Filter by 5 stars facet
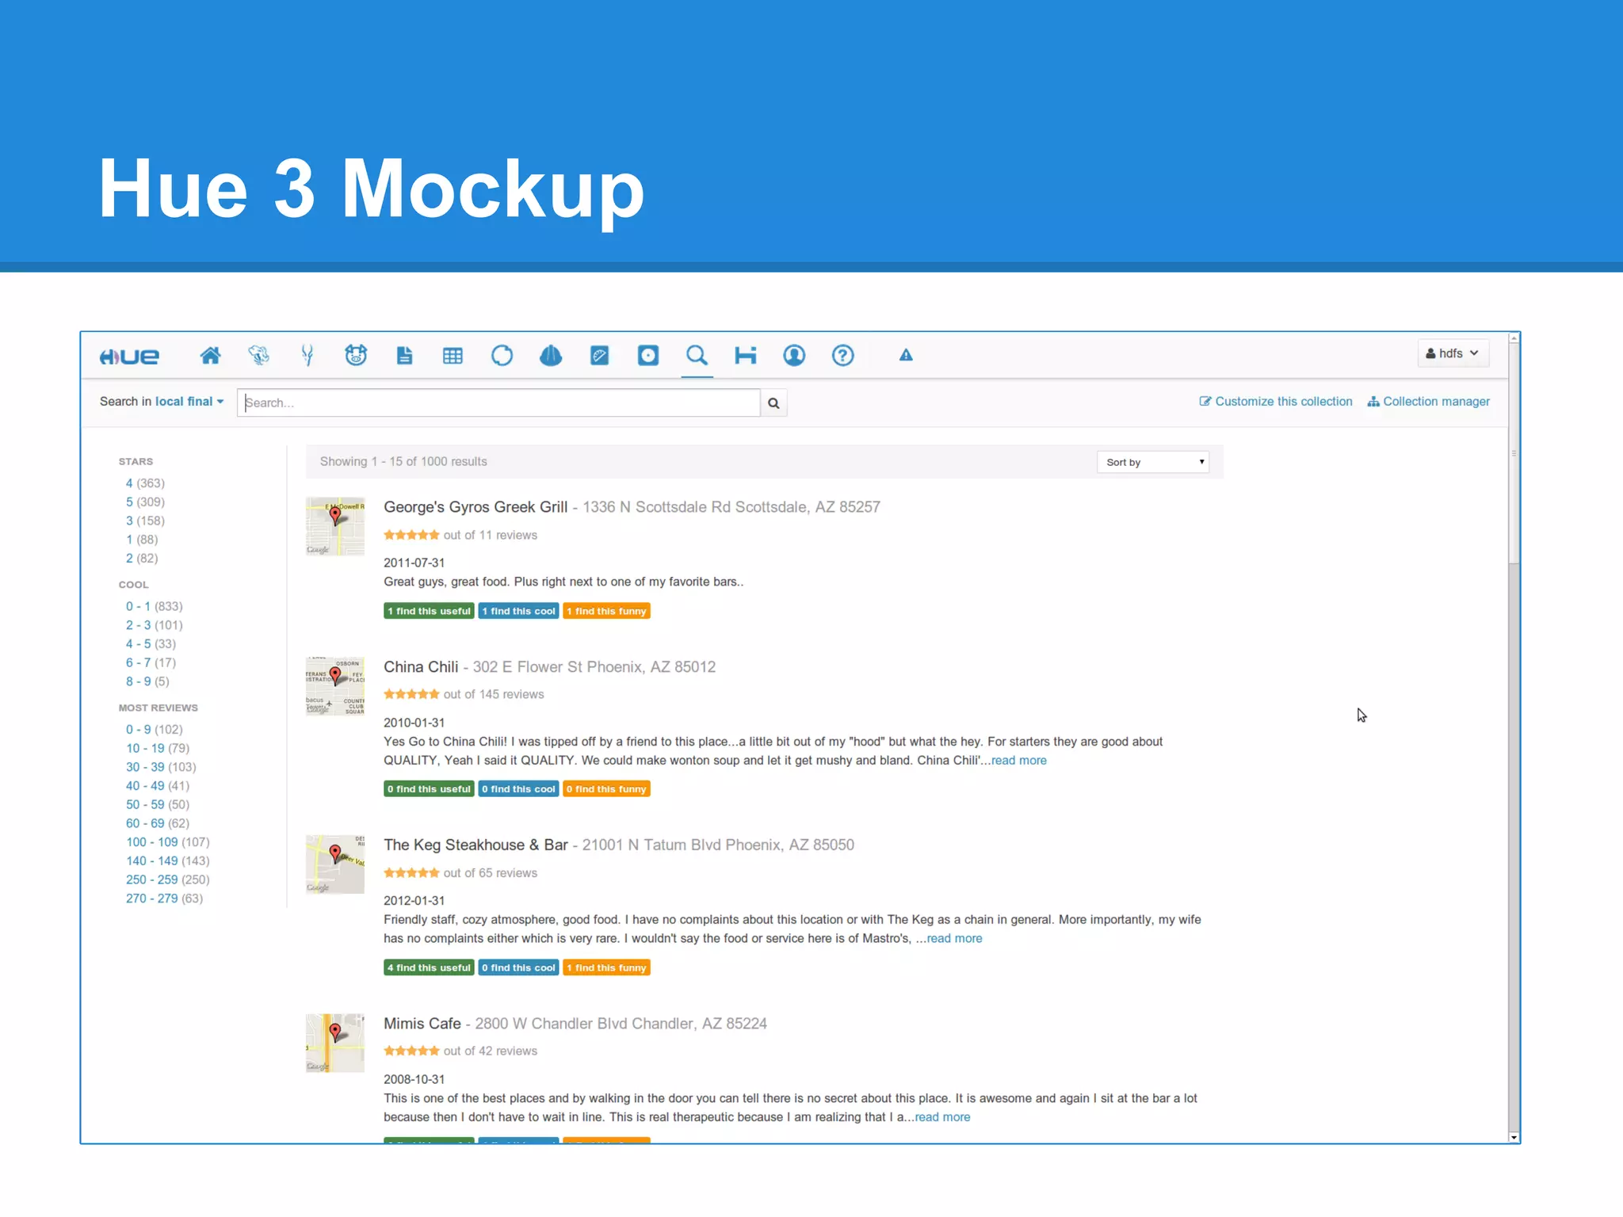Image resolution: width=1623 pixels, height=1217 pixels. click(129, 502)
